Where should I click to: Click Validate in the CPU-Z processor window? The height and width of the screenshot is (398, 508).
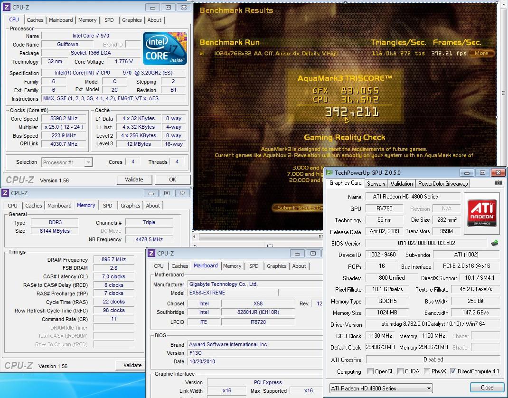(134, 180)
